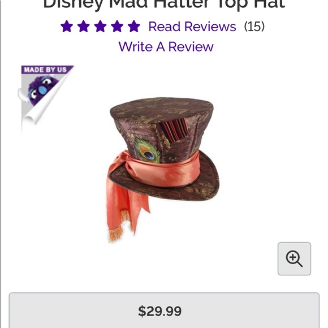Click the hanging orange scarf fringe
The image size is (328, 328).
pyautogui.click(x=116, y=234)
